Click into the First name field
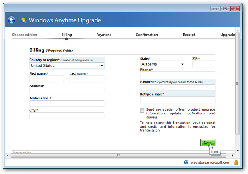Viewport: 248px width, 174px height. pyautogui.click(x=47, y=79)
